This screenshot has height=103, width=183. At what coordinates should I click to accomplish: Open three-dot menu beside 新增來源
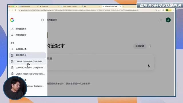[150, 46]
